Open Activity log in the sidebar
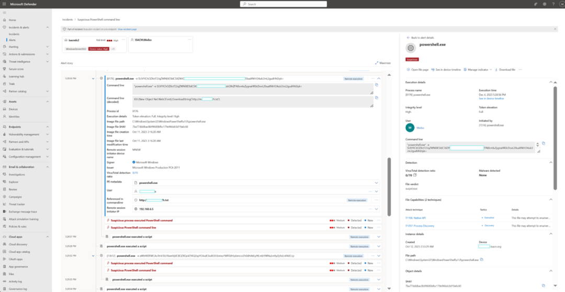Image resolution: width=565 pixels, height=292 pixels. 15,281
